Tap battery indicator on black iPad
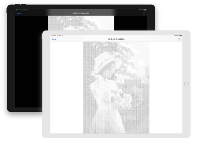The height and width of the screenshot is (147, 197). point(145,10)
